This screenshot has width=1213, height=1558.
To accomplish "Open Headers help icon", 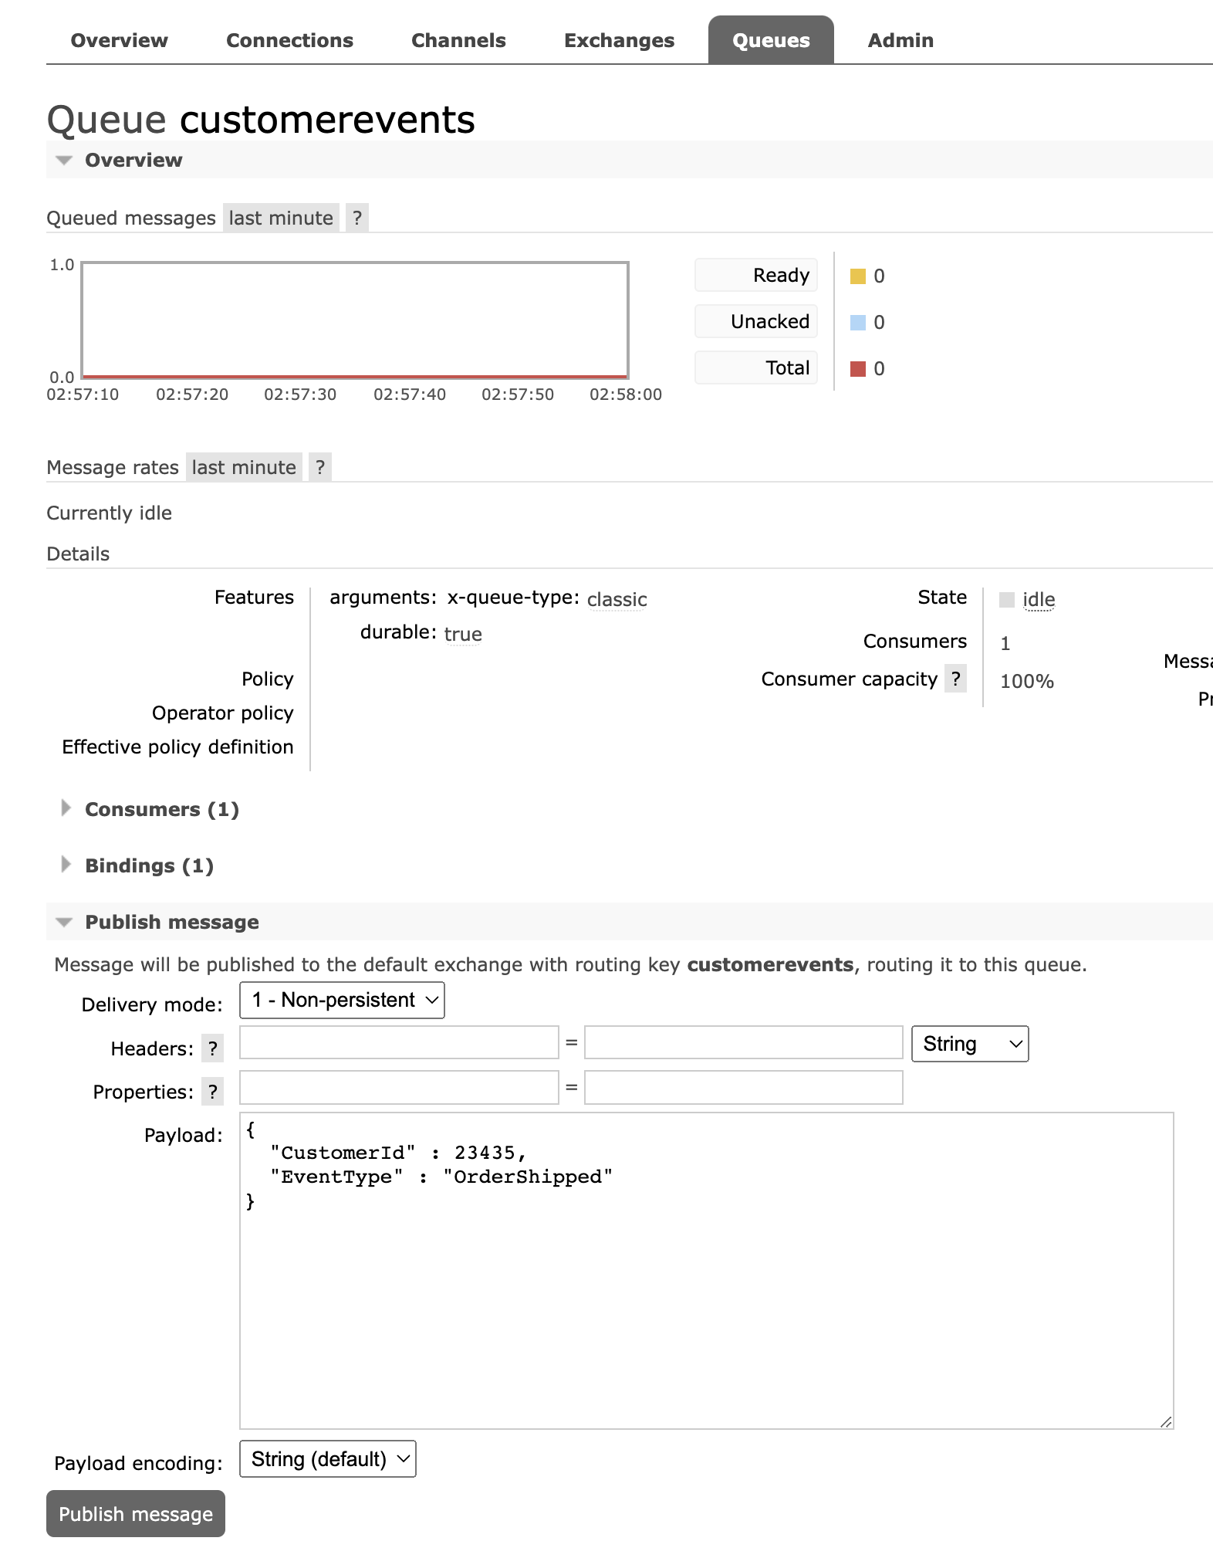I will point(212,1048).
